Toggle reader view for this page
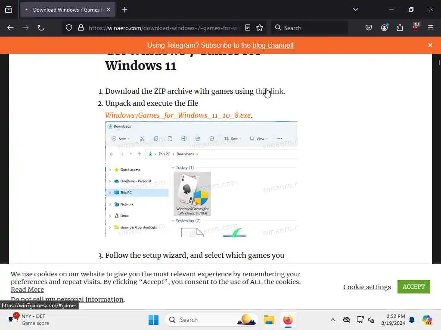Screen dimensions: 441x330 248,28
